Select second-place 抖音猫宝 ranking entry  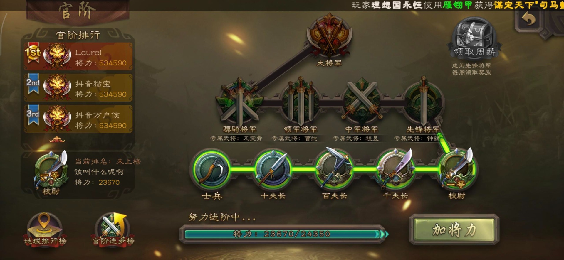[78, 88]
